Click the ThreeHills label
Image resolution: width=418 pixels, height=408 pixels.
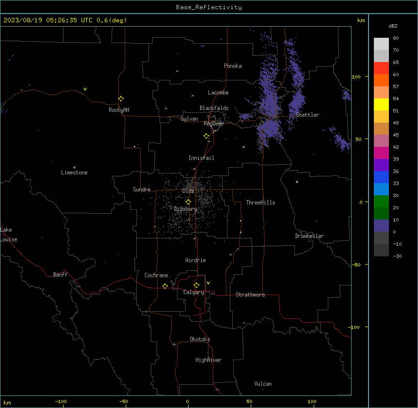pos(260,203)
